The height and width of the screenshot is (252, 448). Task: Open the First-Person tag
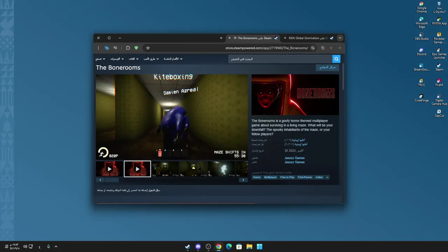click(305, 177)
